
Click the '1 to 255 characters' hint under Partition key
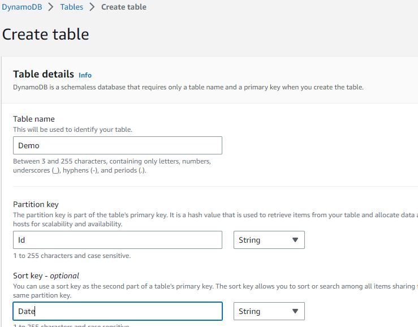(x=72, y=256)
